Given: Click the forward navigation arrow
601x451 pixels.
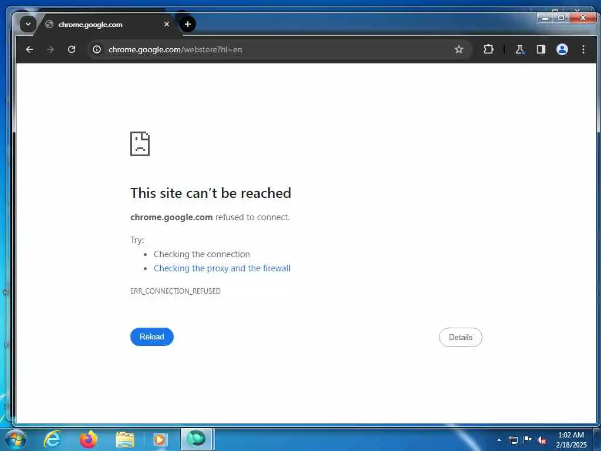Looking at the screenshot, I should 50,49.
